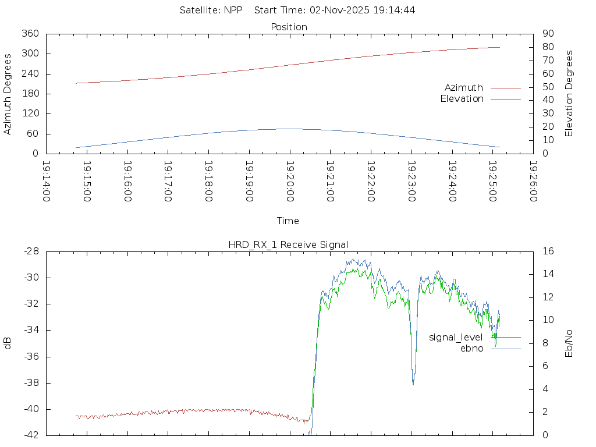Click the Position chart title

[289, 27]
